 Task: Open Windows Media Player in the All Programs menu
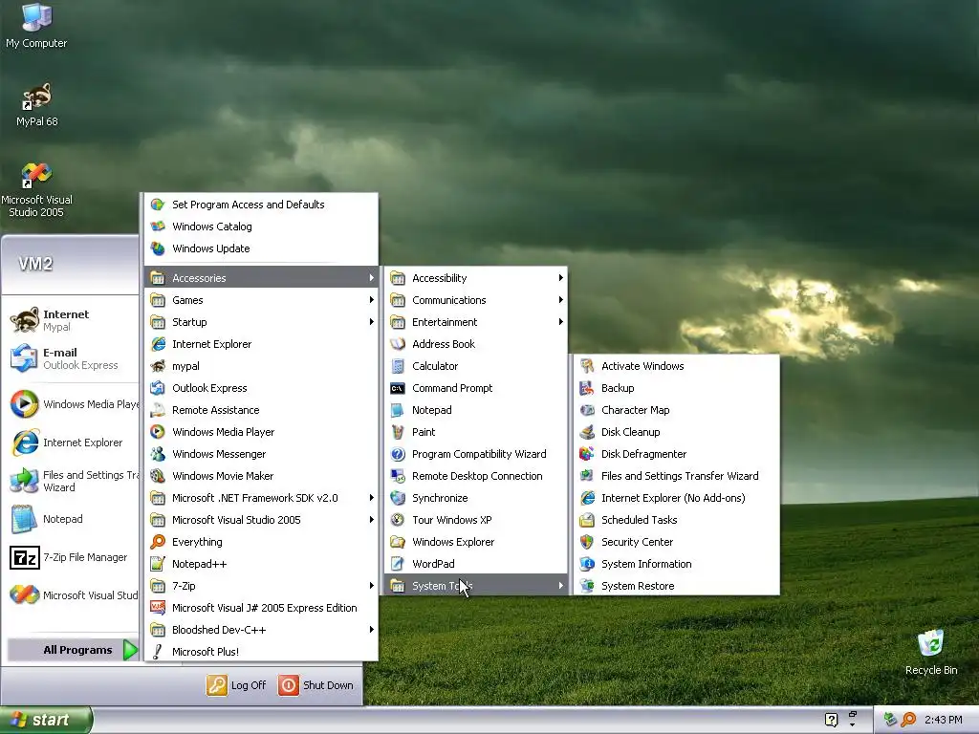261,432
